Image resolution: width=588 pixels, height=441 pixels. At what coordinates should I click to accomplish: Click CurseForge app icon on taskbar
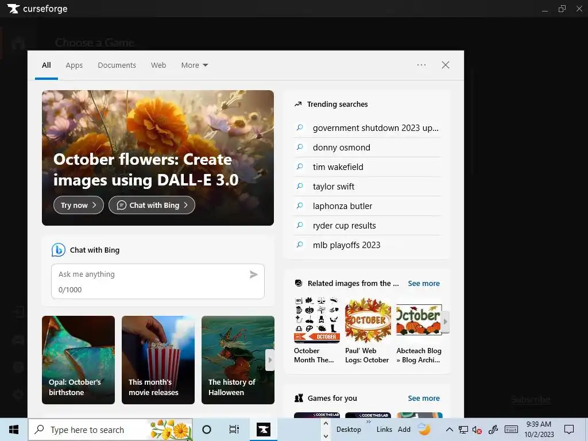pos(263,430)
